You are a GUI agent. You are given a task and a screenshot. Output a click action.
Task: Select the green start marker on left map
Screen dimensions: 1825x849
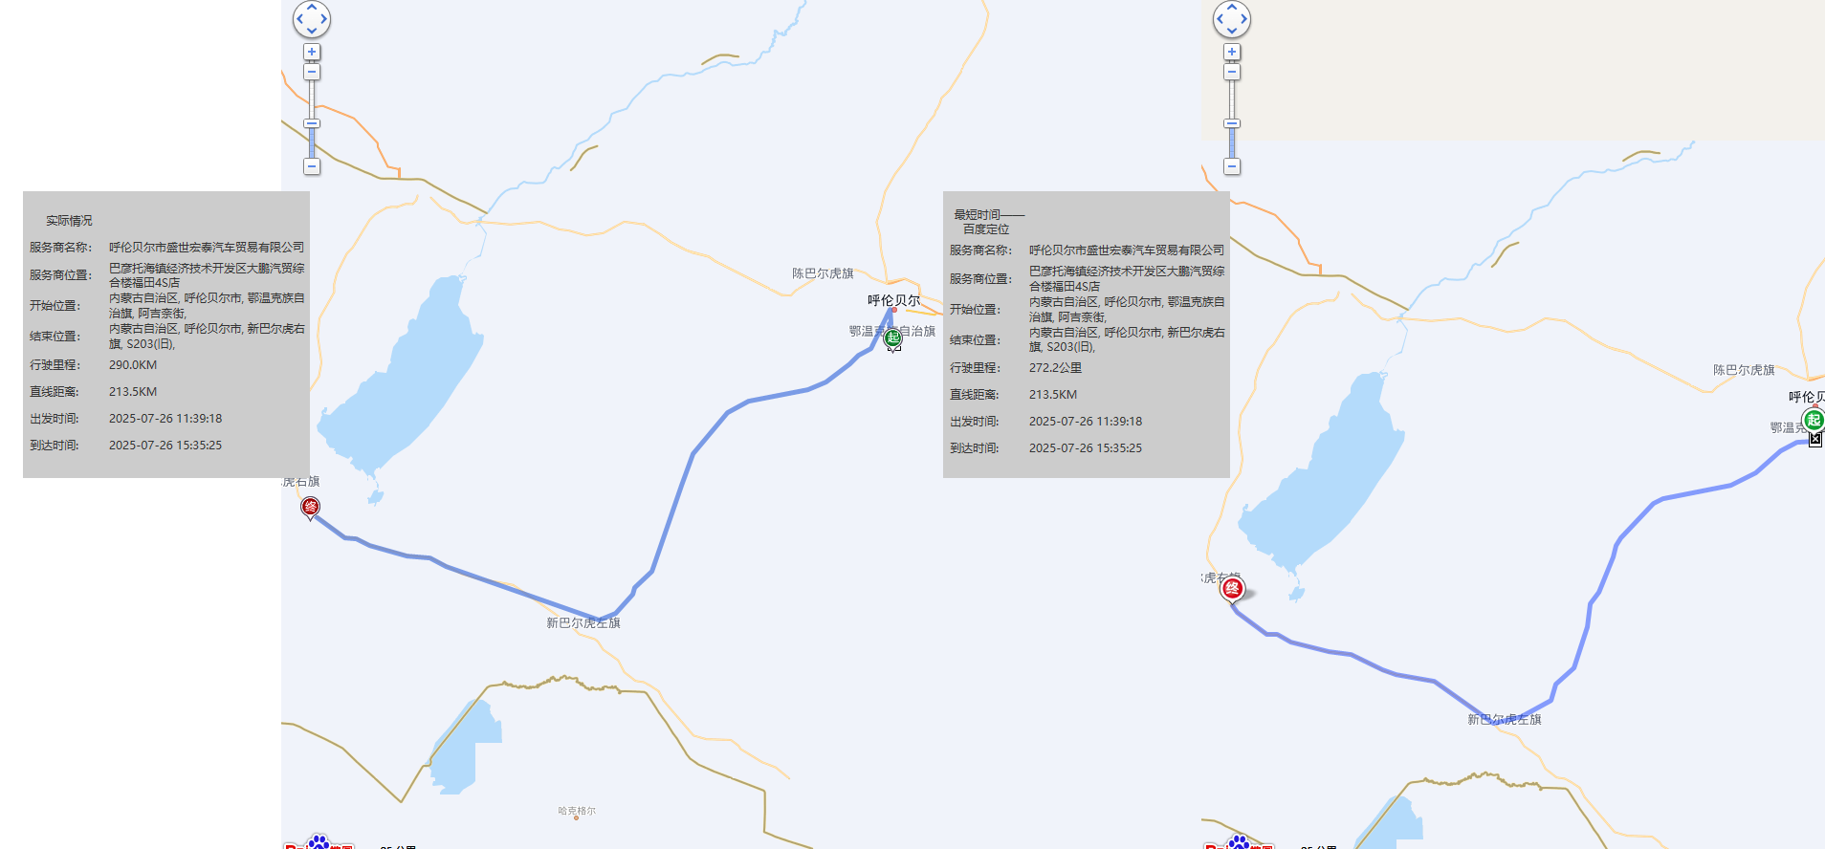(892, 337)
